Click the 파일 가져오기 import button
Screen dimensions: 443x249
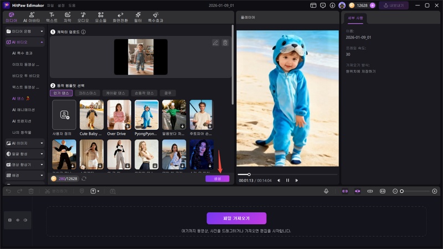236,218
